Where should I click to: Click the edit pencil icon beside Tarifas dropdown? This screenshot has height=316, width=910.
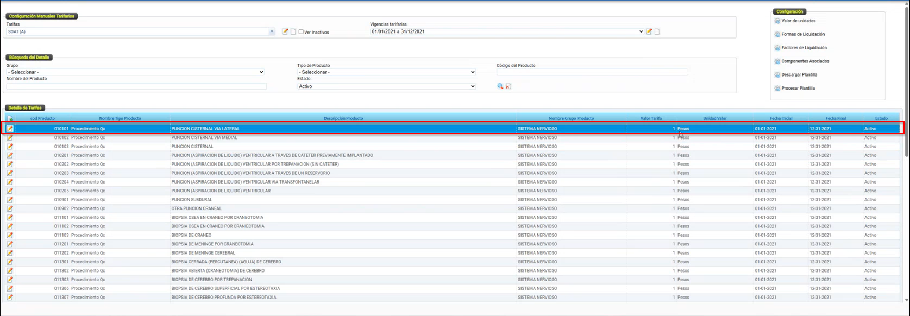tap(285, 31)
